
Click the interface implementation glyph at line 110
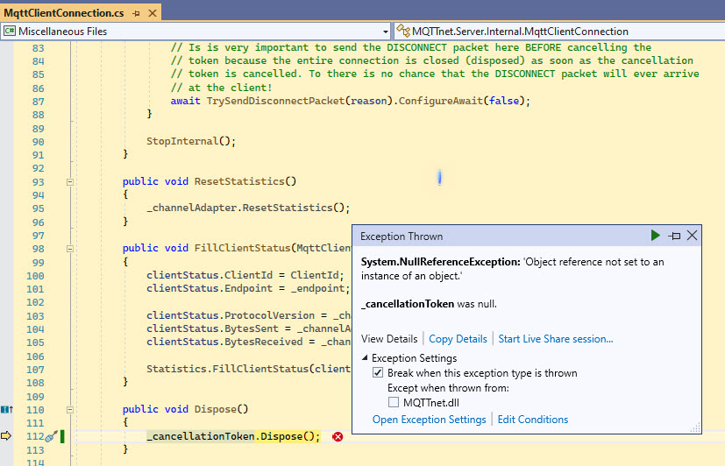click(6, 409)
